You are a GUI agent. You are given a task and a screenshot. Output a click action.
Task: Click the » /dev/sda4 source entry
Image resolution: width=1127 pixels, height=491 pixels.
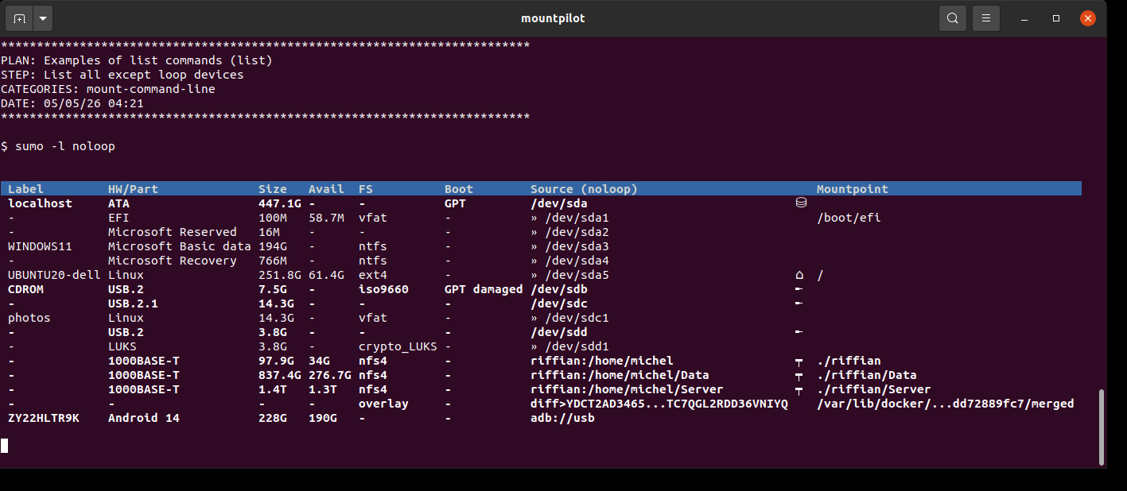569,261
